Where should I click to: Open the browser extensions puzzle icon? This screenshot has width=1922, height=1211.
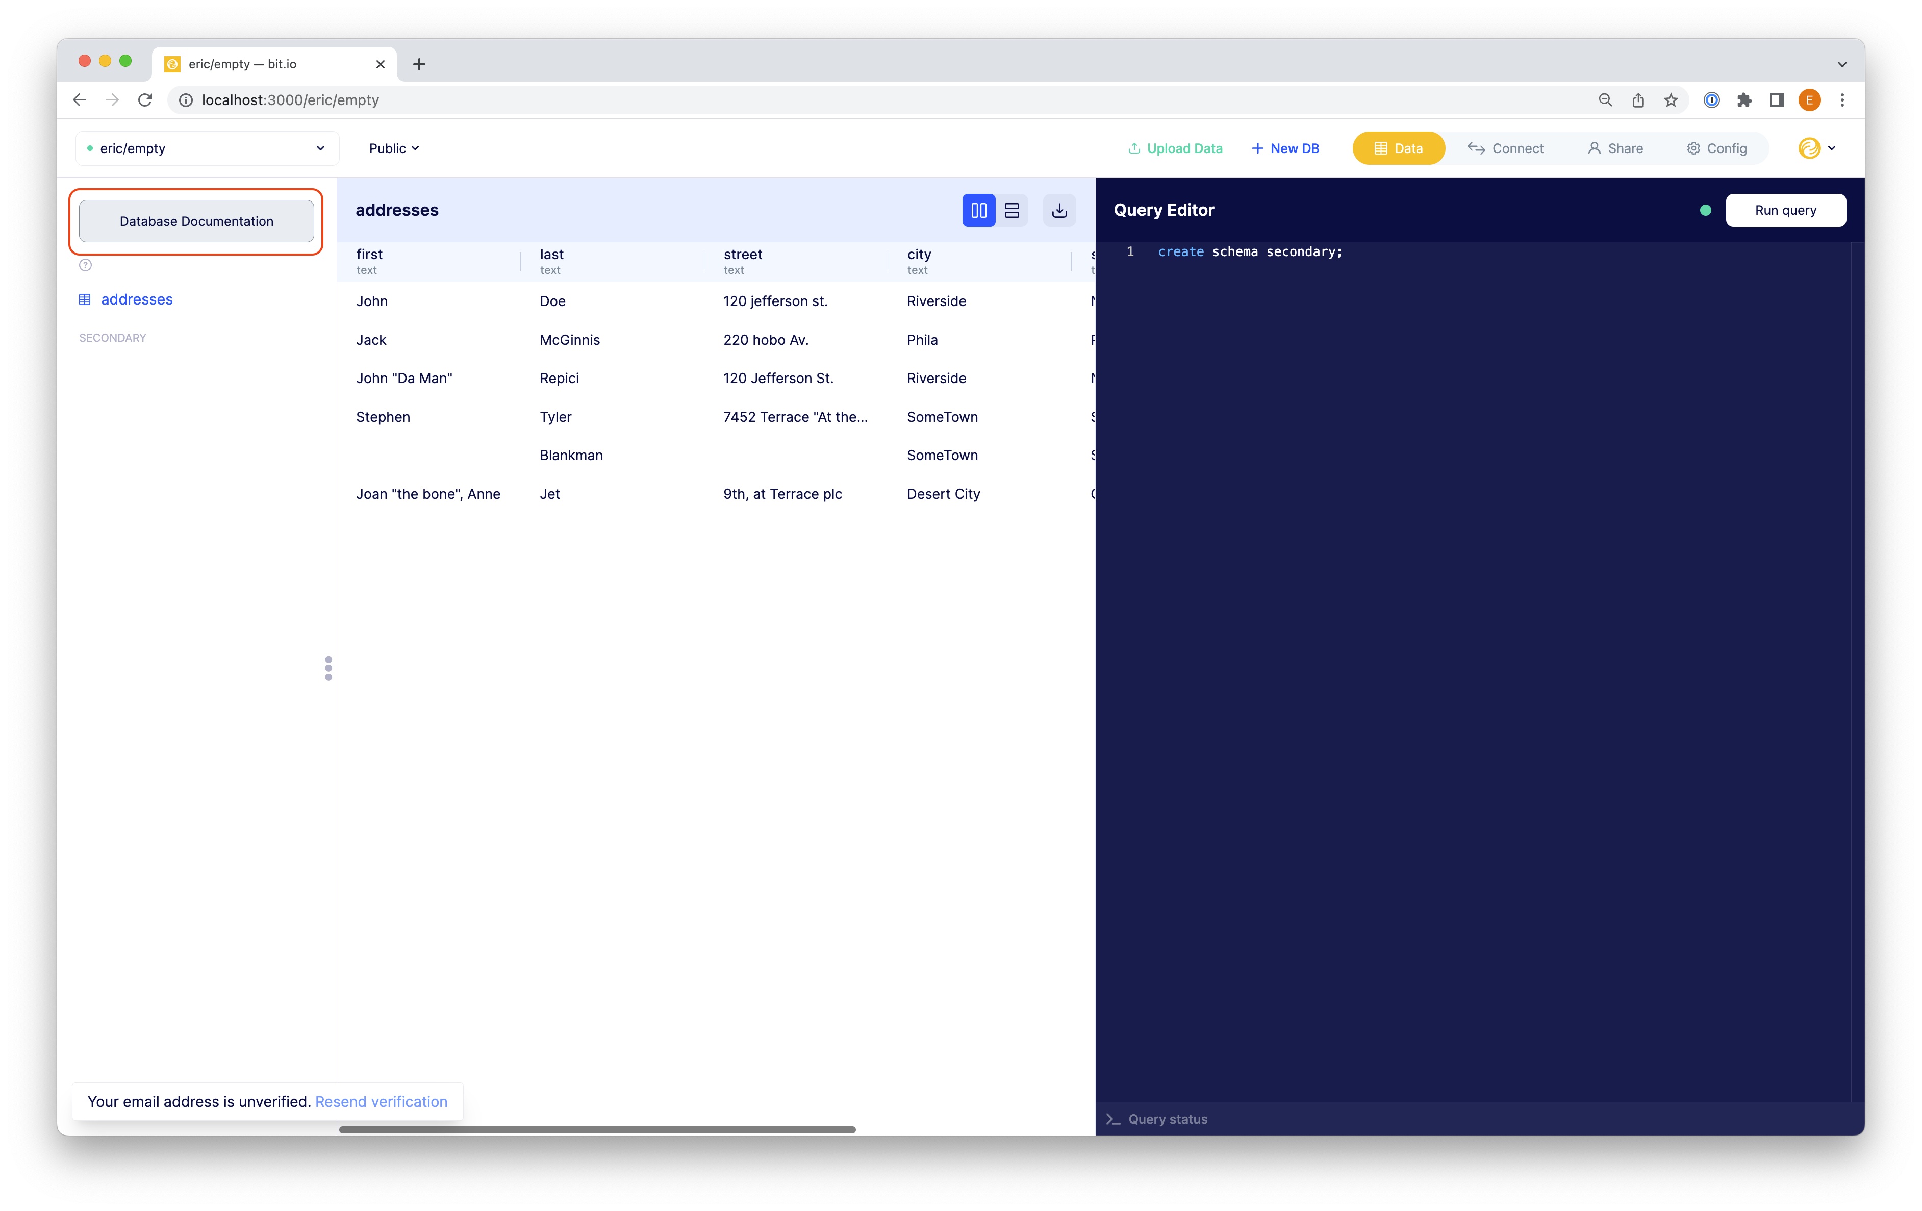tap(1744, 100)
